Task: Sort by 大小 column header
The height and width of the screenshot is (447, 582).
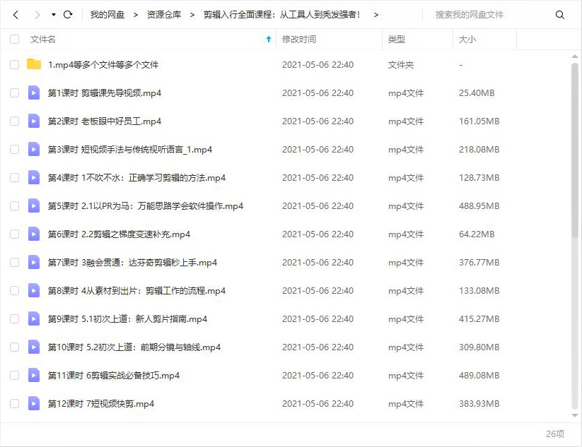Action: pyautogui.click(x=467, y=40)
